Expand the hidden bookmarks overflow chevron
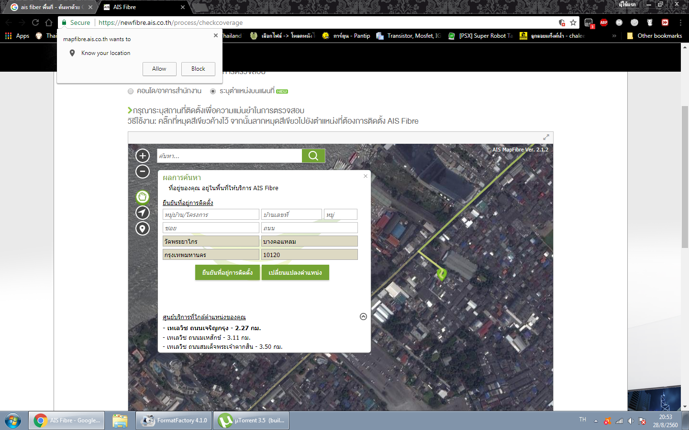Image resolution: width=689 pixels, height=430 pixels. tap(614, 36)
